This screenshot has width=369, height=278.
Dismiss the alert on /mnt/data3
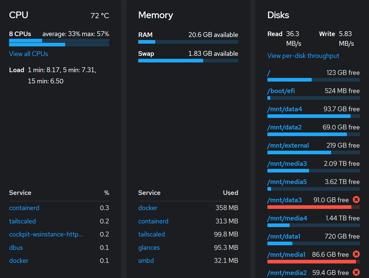pos(356,199)
